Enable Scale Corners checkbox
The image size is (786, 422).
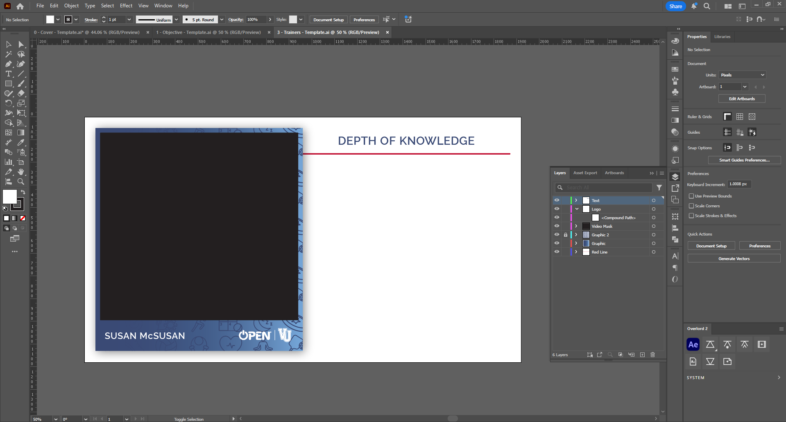(x=691, y=206)
